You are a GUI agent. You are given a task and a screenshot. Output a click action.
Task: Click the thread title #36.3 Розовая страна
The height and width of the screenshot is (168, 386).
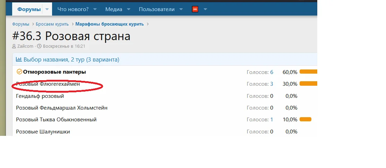(71, 36)
